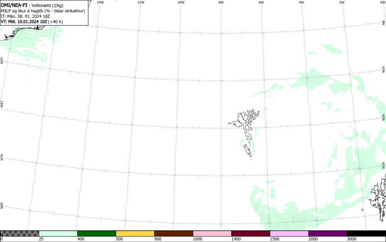The width and height of the screenshot is (386, 242).
Task: Click the 0W longitude label
Action: point(382,2)
